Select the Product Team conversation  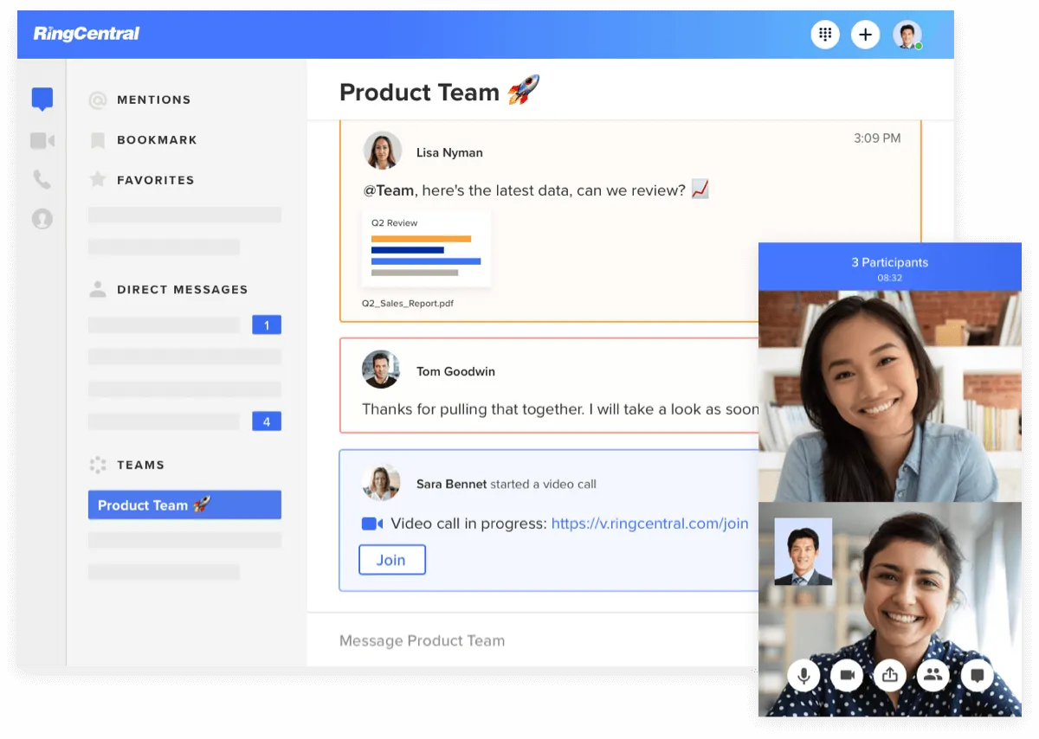(x=184, y=504)
